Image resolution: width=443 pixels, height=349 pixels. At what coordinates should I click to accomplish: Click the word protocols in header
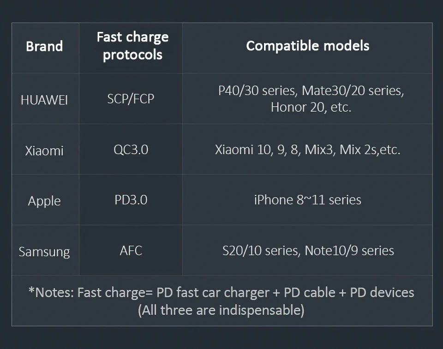[x=132, y=54]
